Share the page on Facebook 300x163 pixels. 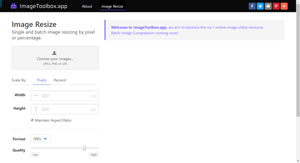pos(252,6)
